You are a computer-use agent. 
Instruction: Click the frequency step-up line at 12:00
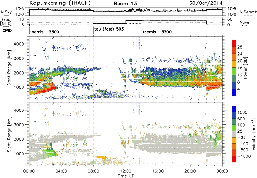pos(126,22)
